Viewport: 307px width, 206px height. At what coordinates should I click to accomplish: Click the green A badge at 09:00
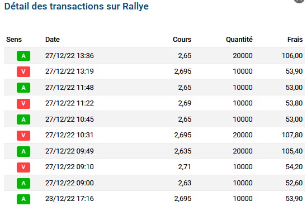[23, 183]
